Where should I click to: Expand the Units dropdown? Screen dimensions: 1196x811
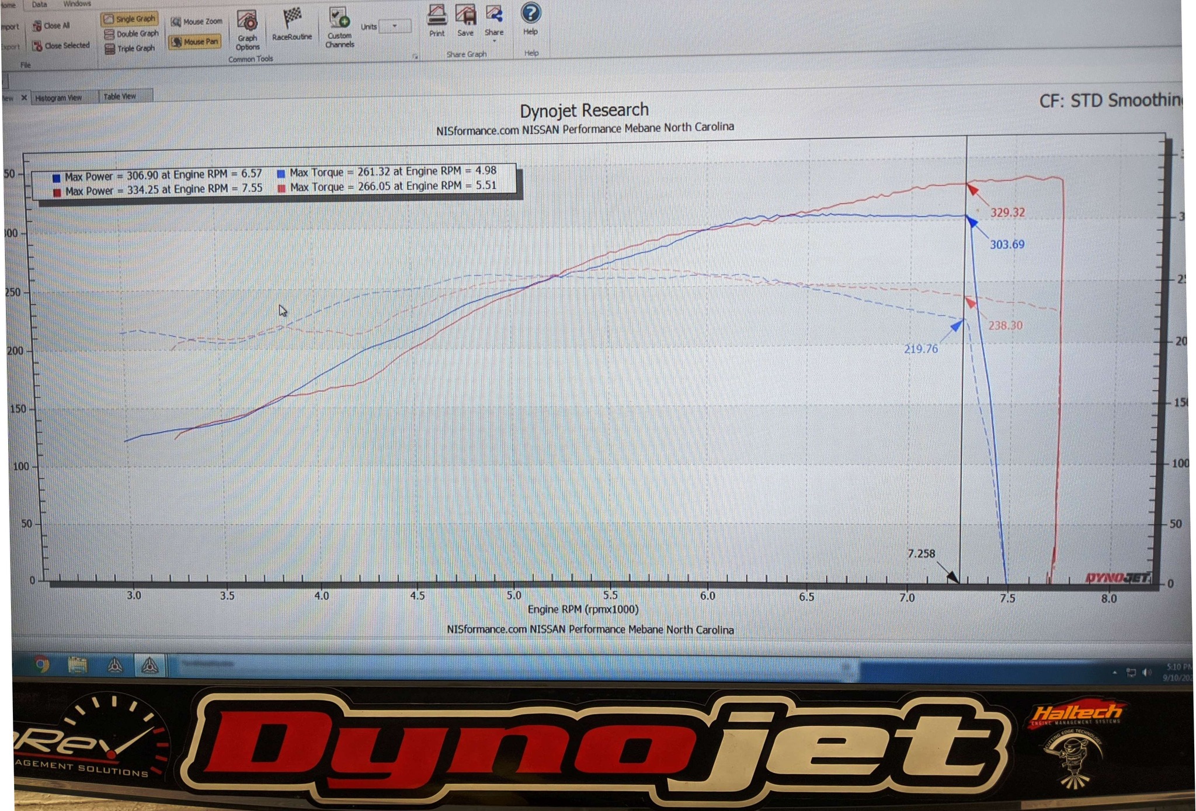point(395,26)
